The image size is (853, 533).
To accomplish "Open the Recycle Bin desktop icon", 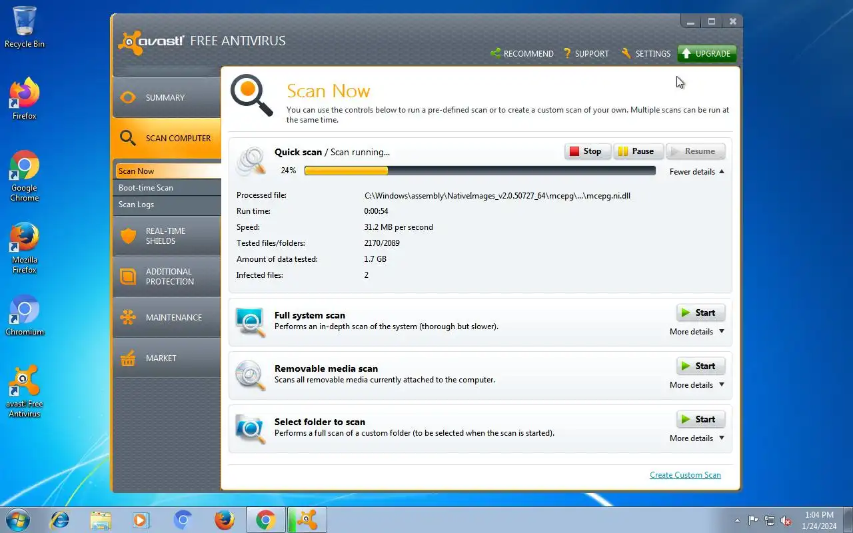I will point(25,27).
